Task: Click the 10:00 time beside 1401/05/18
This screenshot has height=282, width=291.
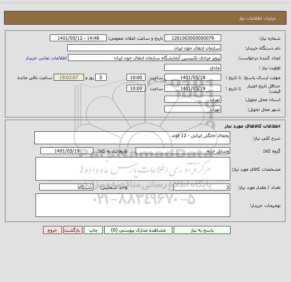Action: click(136, 77)
